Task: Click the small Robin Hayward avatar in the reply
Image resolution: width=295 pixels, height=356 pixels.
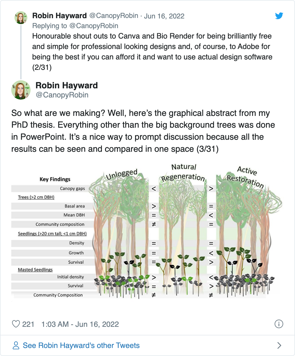Action: point(21,18)
